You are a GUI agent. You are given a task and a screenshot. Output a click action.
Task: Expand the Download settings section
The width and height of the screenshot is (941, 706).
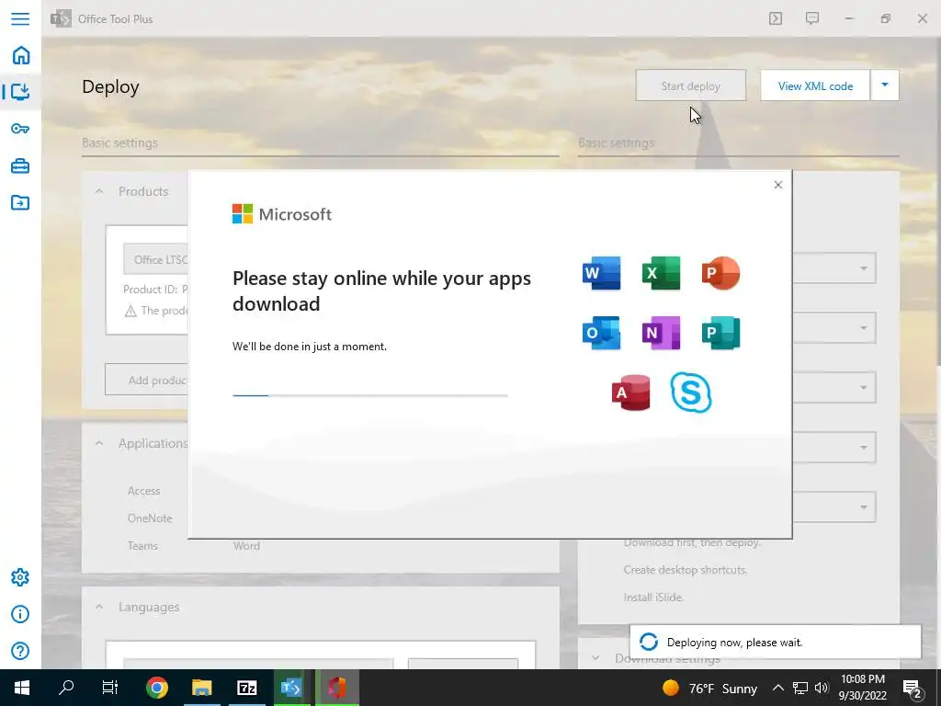(x=595, y=658)
